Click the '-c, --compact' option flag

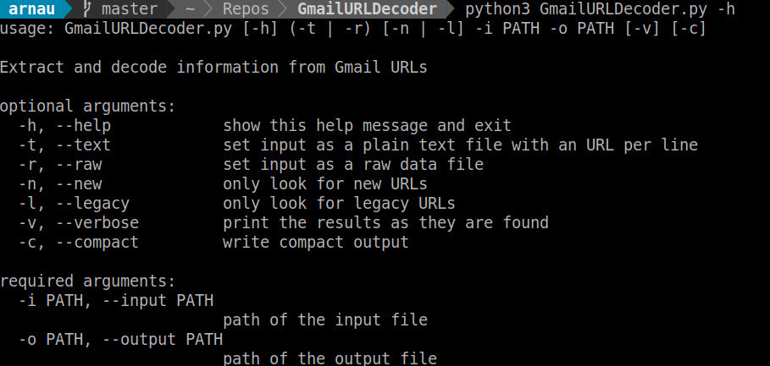[78, 243]
